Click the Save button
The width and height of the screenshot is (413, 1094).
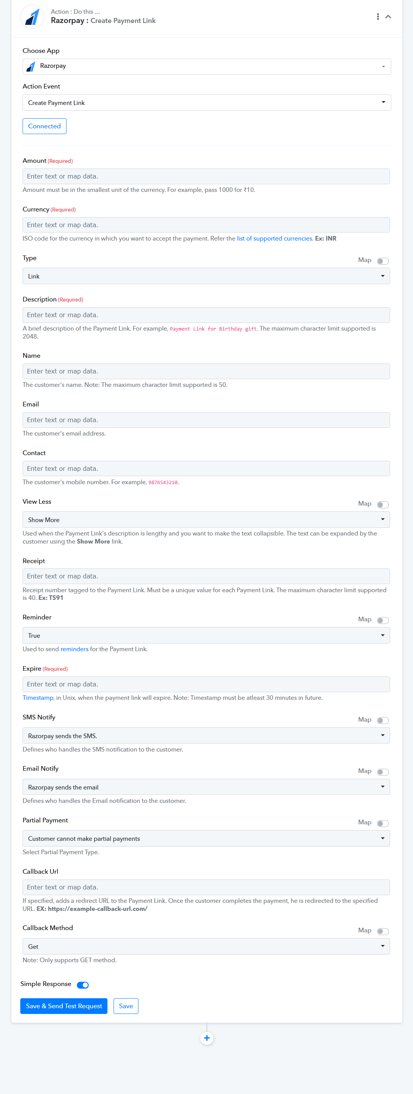[x=126, y=1006]
